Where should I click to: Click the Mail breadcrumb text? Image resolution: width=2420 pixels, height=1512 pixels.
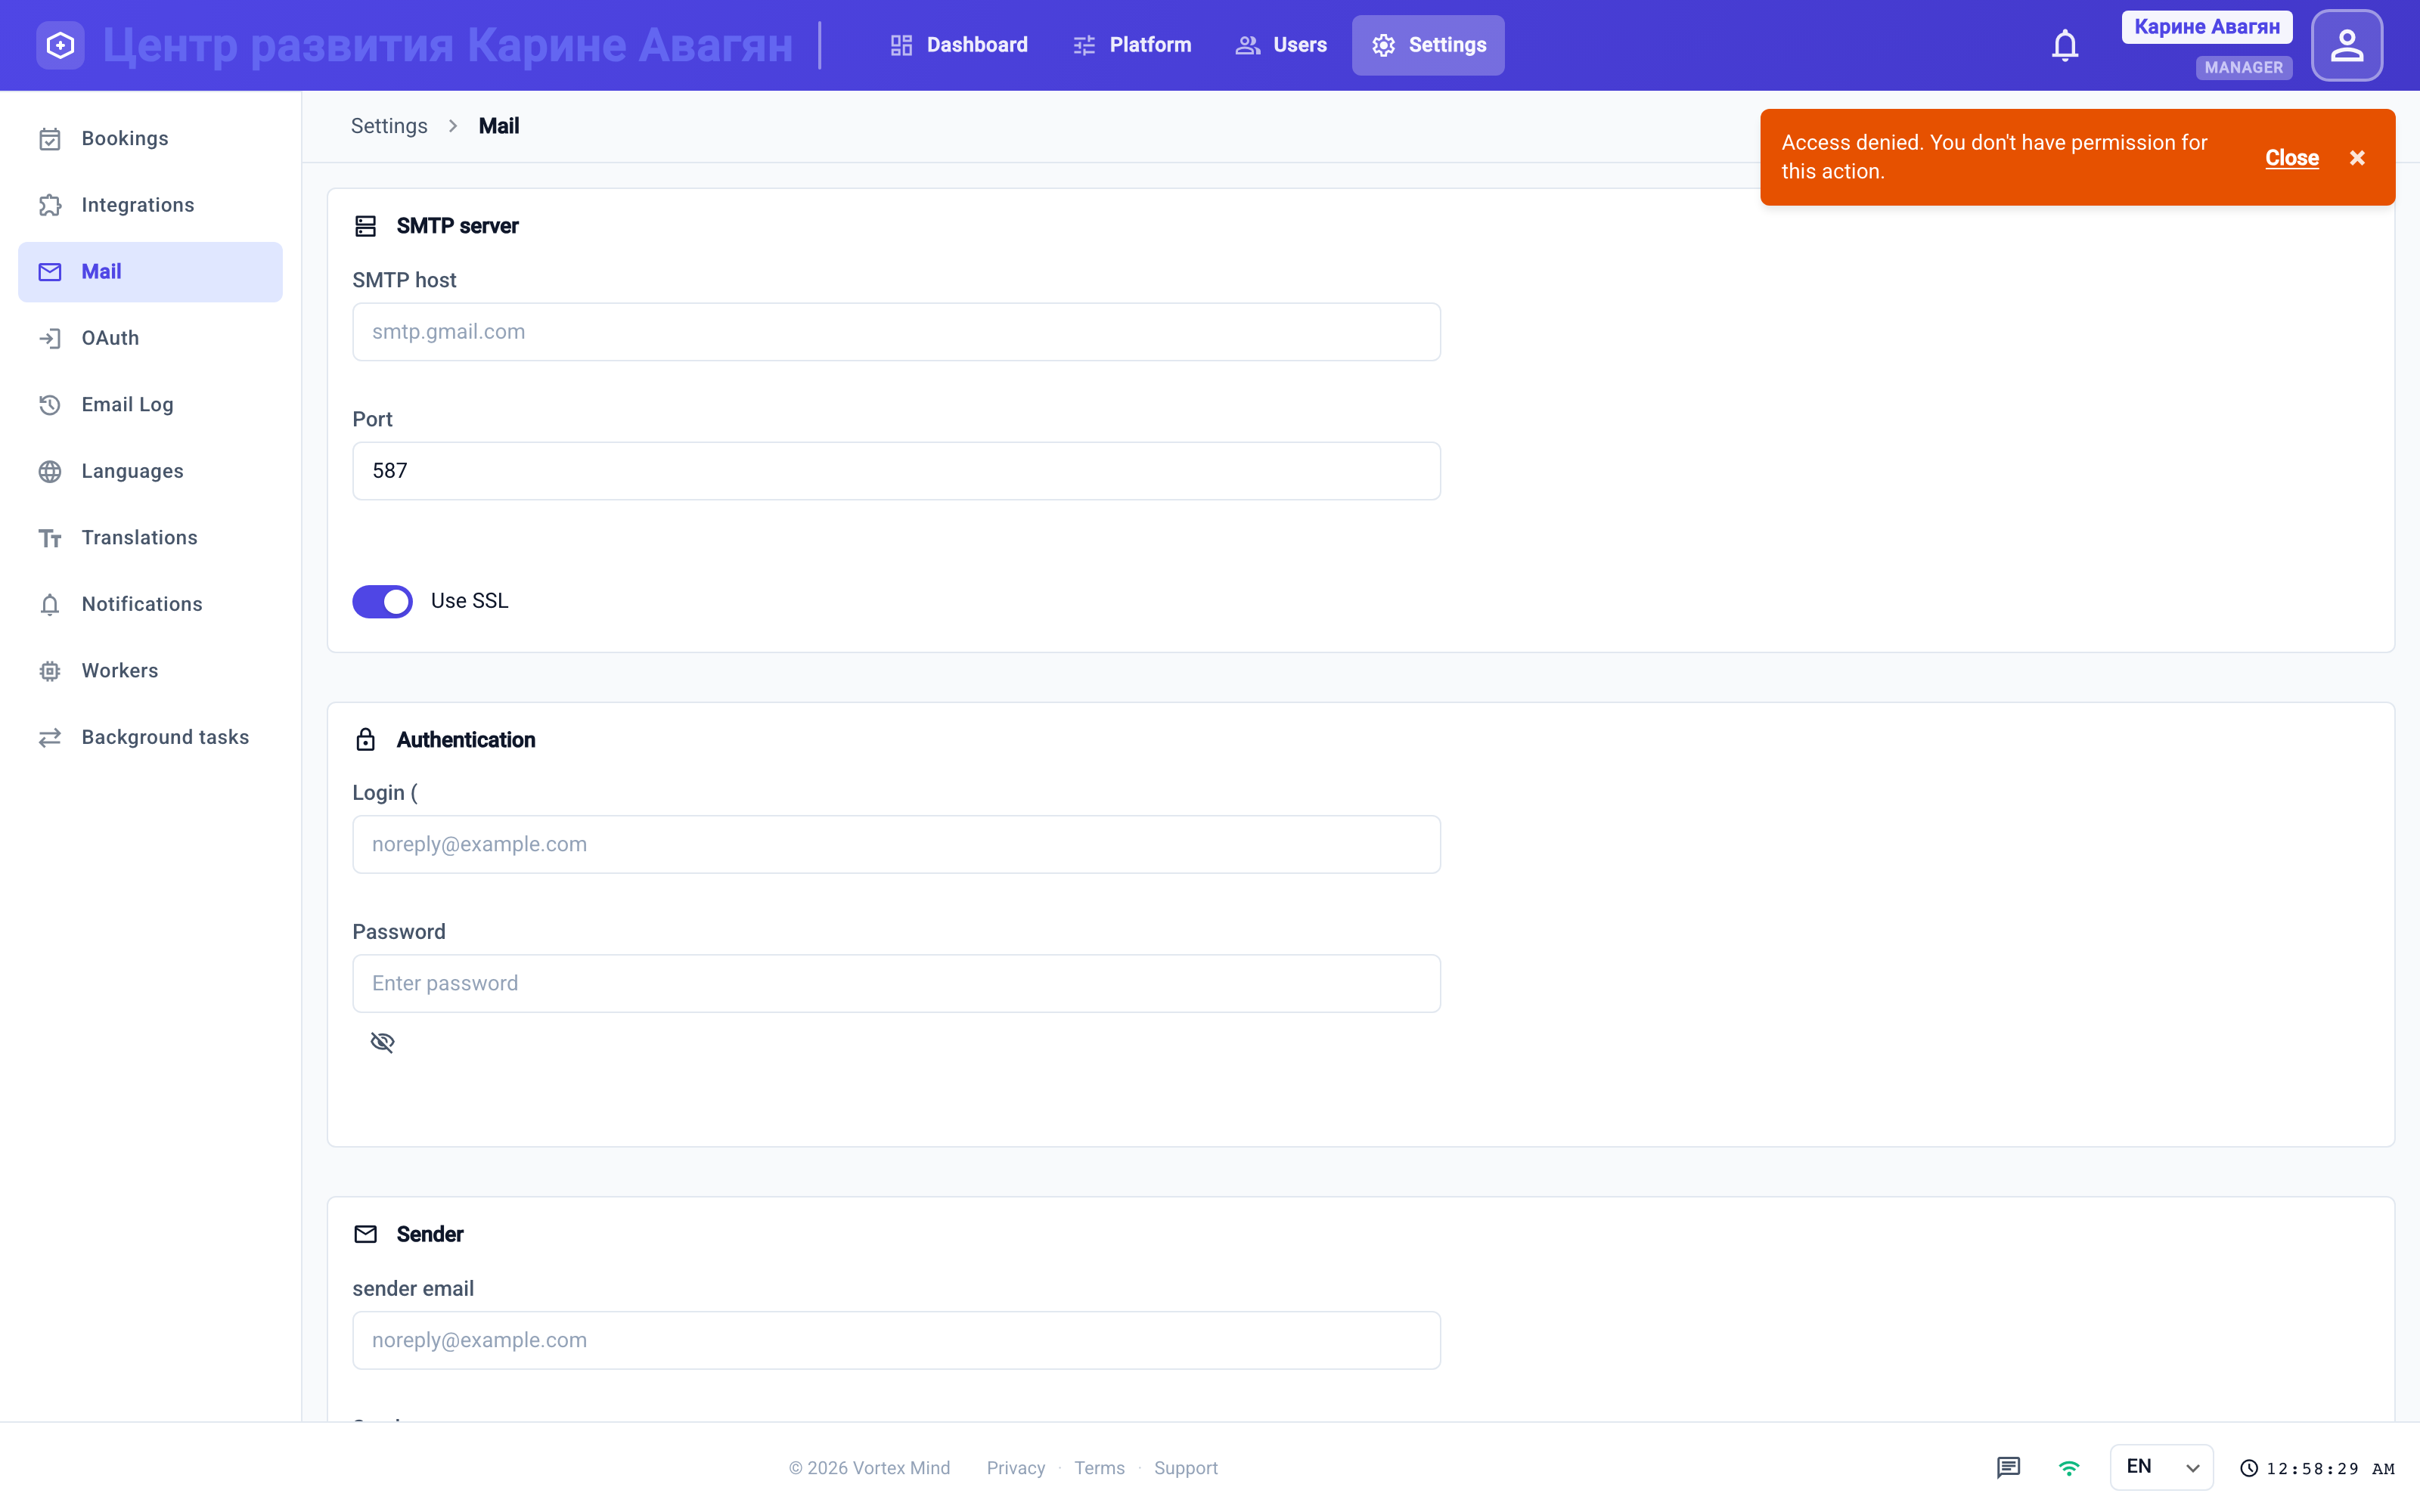pos(498,126)
